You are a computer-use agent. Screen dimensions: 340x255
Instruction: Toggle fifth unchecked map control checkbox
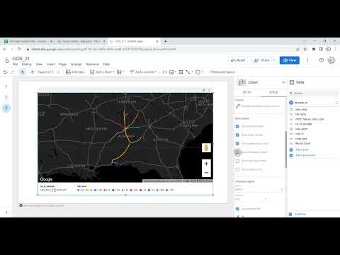(x=237, y=161)
